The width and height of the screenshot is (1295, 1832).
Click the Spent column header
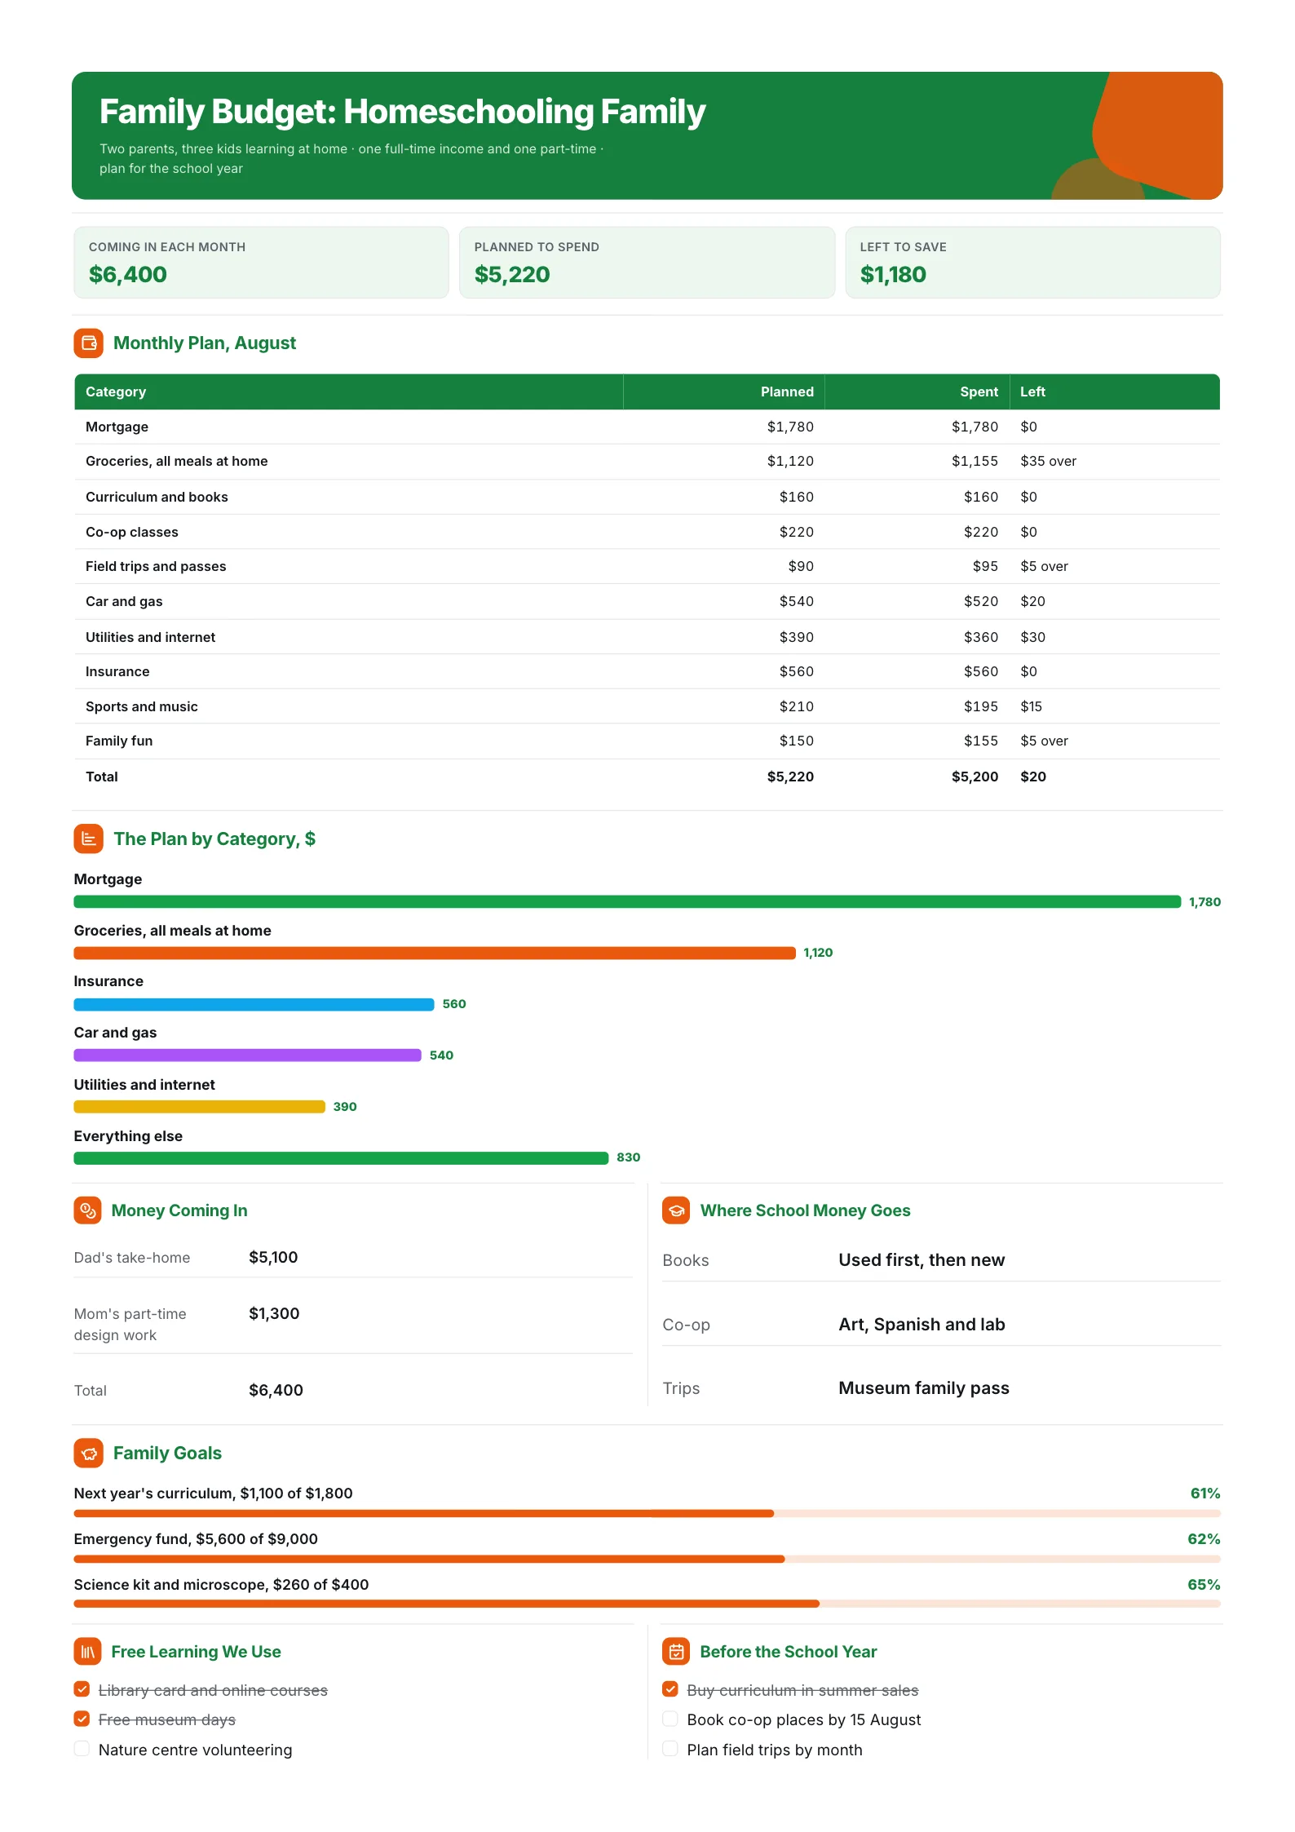point(917,392)
